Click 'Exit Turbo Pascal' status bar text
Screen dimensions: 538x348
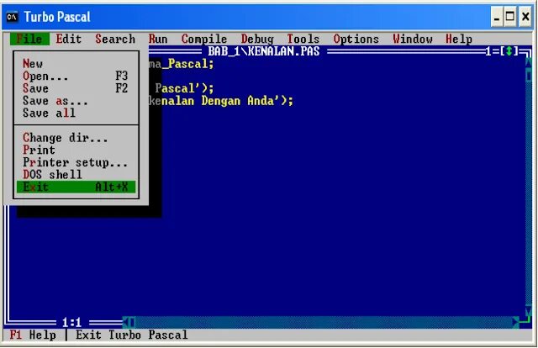[132, 335]
